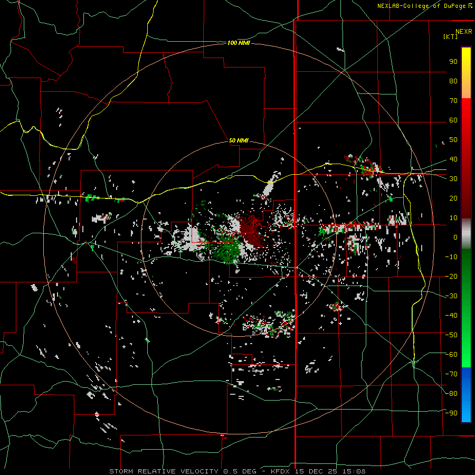
Task: Select the positive "80" value on the velocity scale
Action: (x=453, y=81)
